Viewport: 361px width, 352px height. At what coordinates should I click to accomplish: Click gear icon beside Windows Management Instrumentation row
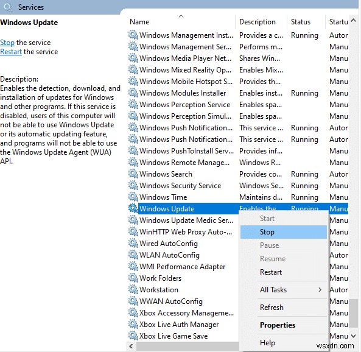(x=133, y=35)
